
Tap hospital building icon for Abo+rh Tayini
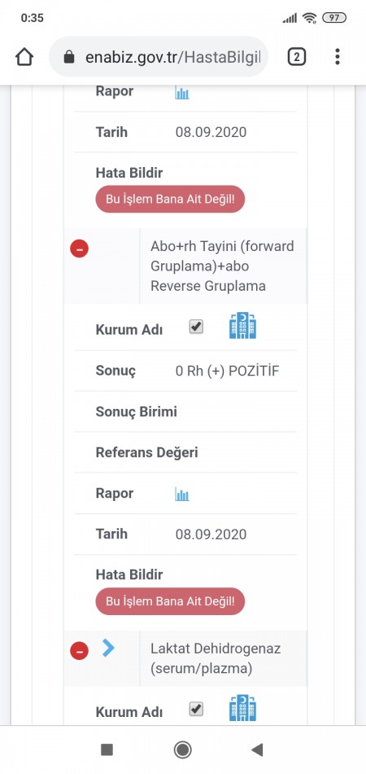(243, 325)
